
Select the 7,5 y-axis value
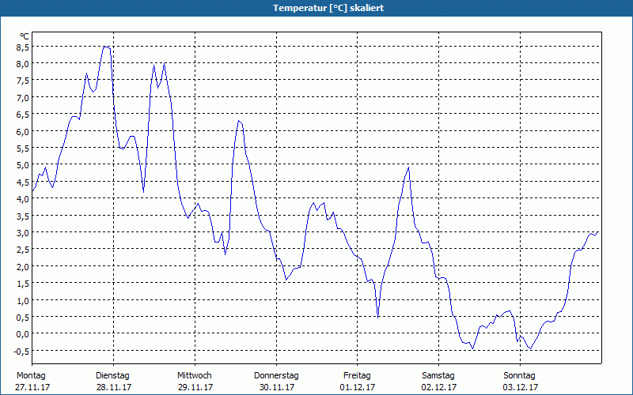22,81
